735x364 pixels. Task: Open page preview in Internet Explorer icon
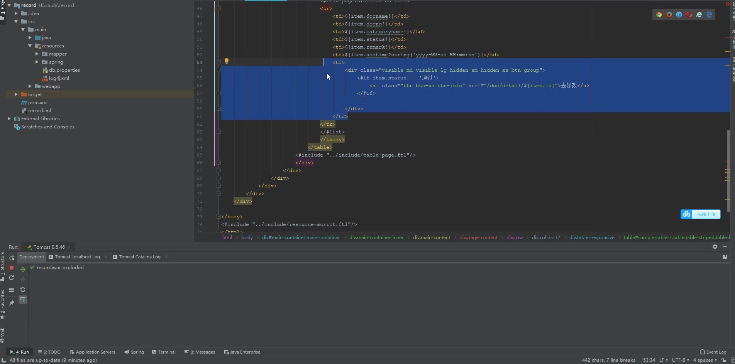(699, 15)
